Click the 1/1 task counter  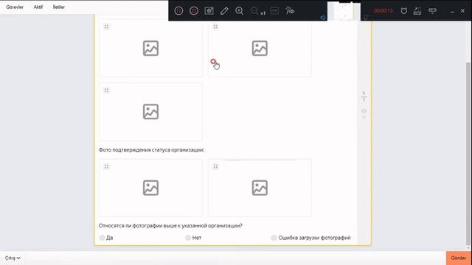click(364, 96)
